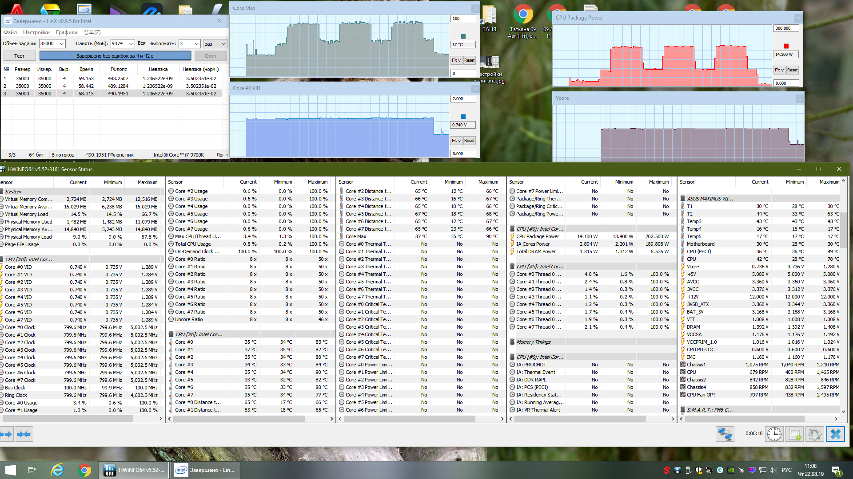Open HWiNFO sensor settings gear icon
The height and width of the screenshot is (479, 853).
coord(815,434)
